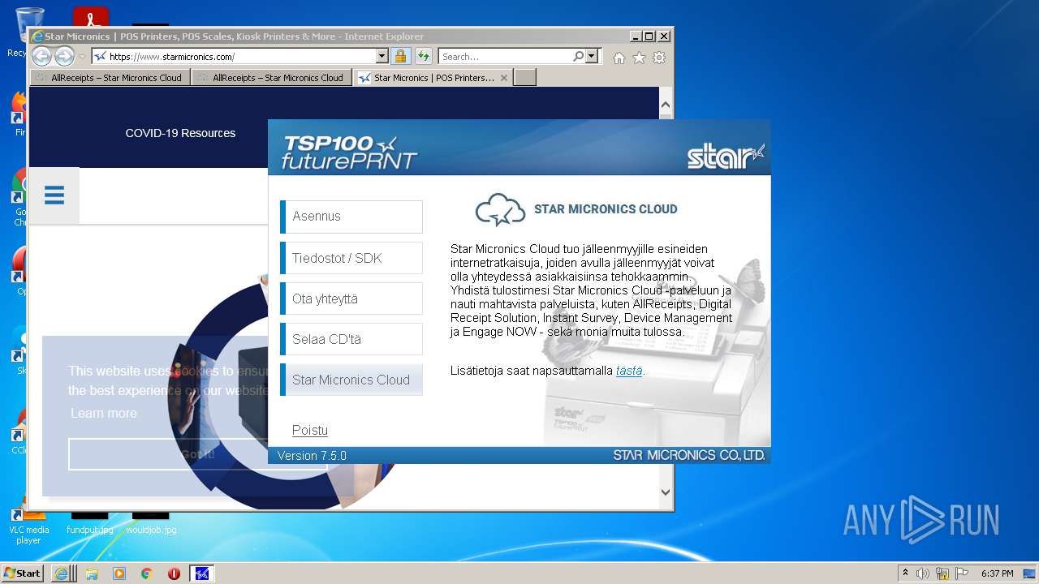1039x584 pixels.
Task: Click the security lock icon
Action: point(400,57)
